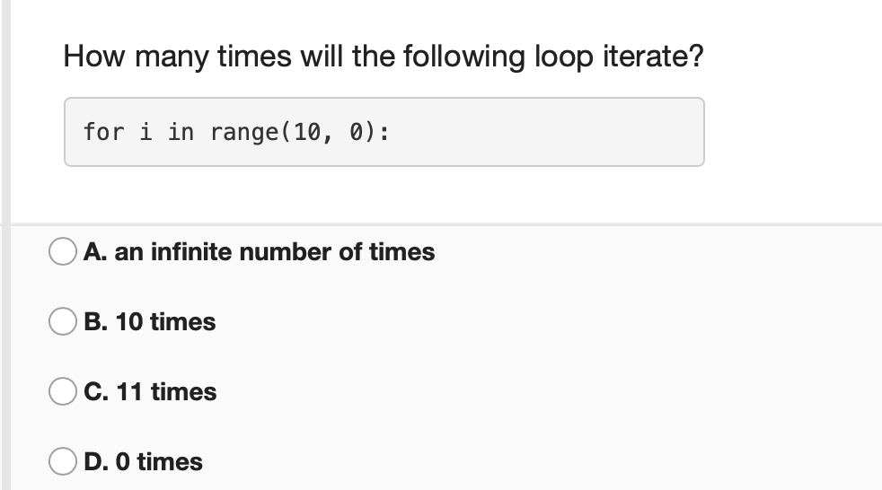Click the "in" keyword in the code
The height and width of the screenshot is (490, 882).
(x=181, y=132)
